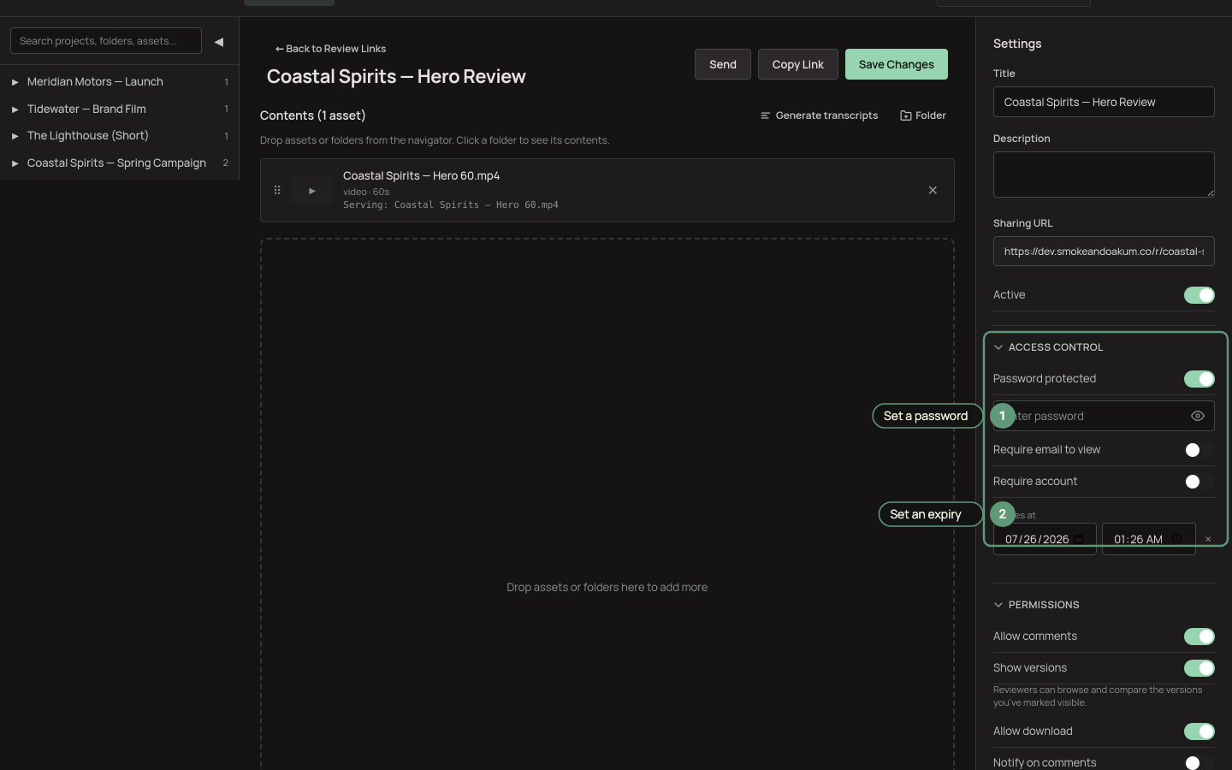
Task: Expand The Lighthouse (Short) project
Action: point(15,136)
